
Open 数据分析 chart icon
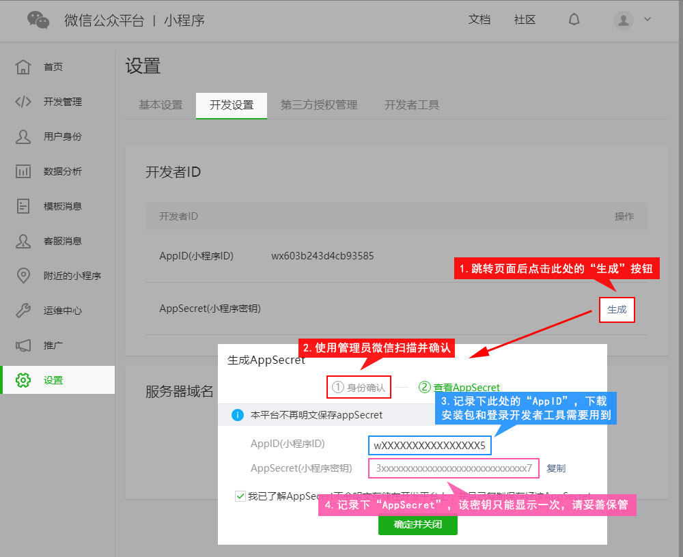click(x=23, y=171)
